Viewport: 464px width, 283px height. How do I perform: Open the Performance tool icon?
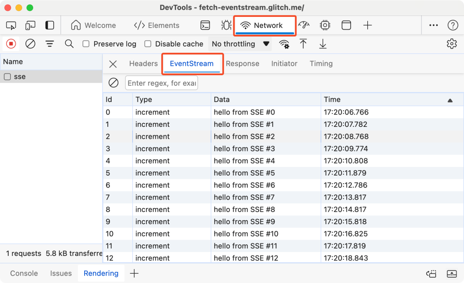[x=304, y=25]
